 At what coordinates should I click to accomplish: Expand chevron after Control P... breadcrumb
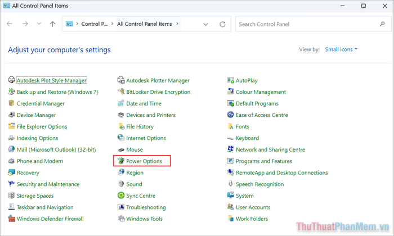112,24
